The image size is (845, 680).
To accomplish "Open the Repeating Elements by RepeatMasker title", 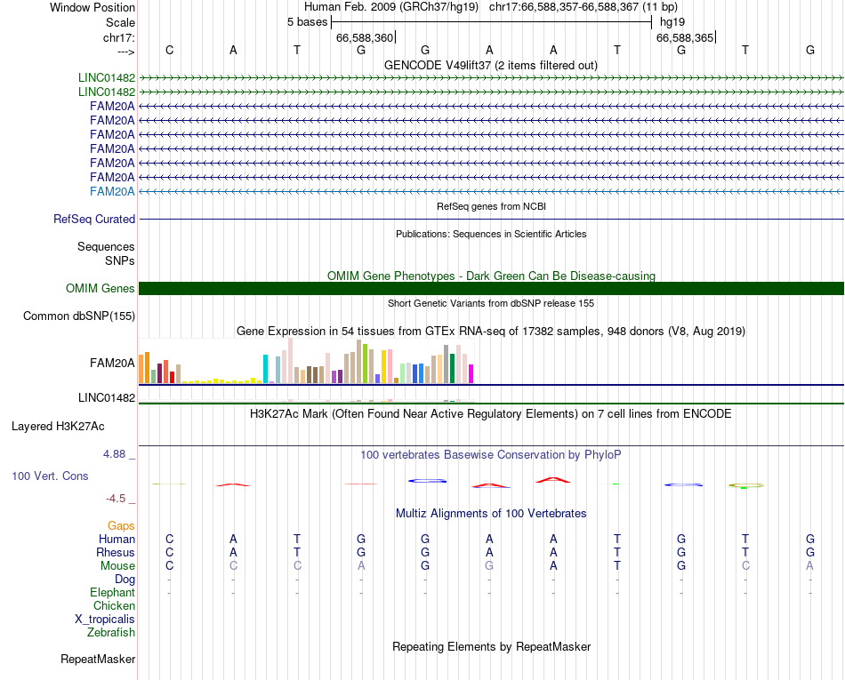I will [491, 646].
